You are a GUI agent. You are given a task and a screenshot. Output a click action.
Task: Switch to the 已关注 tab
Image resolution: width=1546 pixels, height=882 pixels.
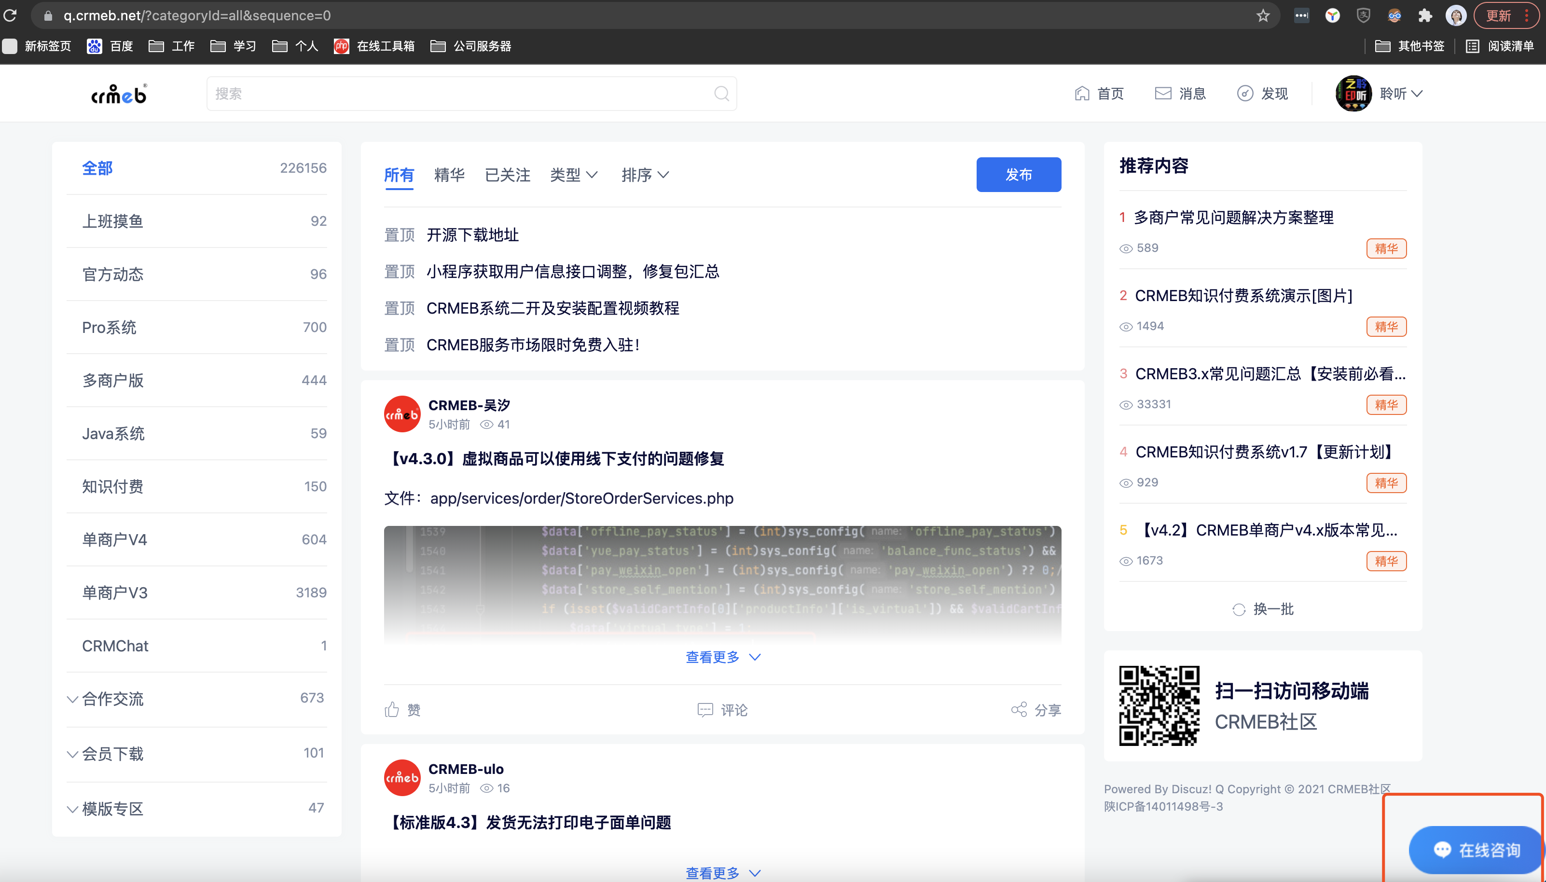point(507,175)
